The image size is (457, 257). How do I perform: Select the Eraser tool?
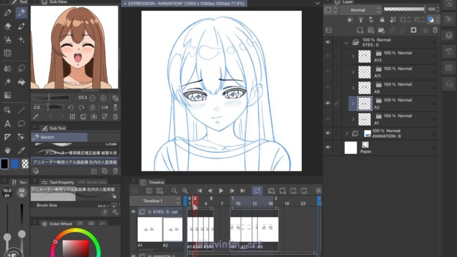click(x=8, y=26)
